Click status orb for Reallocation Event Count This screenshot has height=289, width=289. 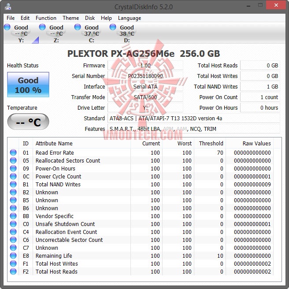[13, 232]
